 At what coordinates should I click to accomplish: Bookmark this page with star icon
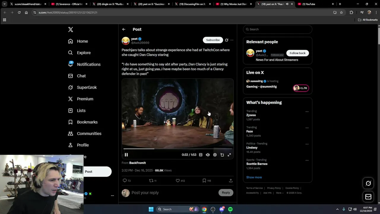tap(341, 12)
